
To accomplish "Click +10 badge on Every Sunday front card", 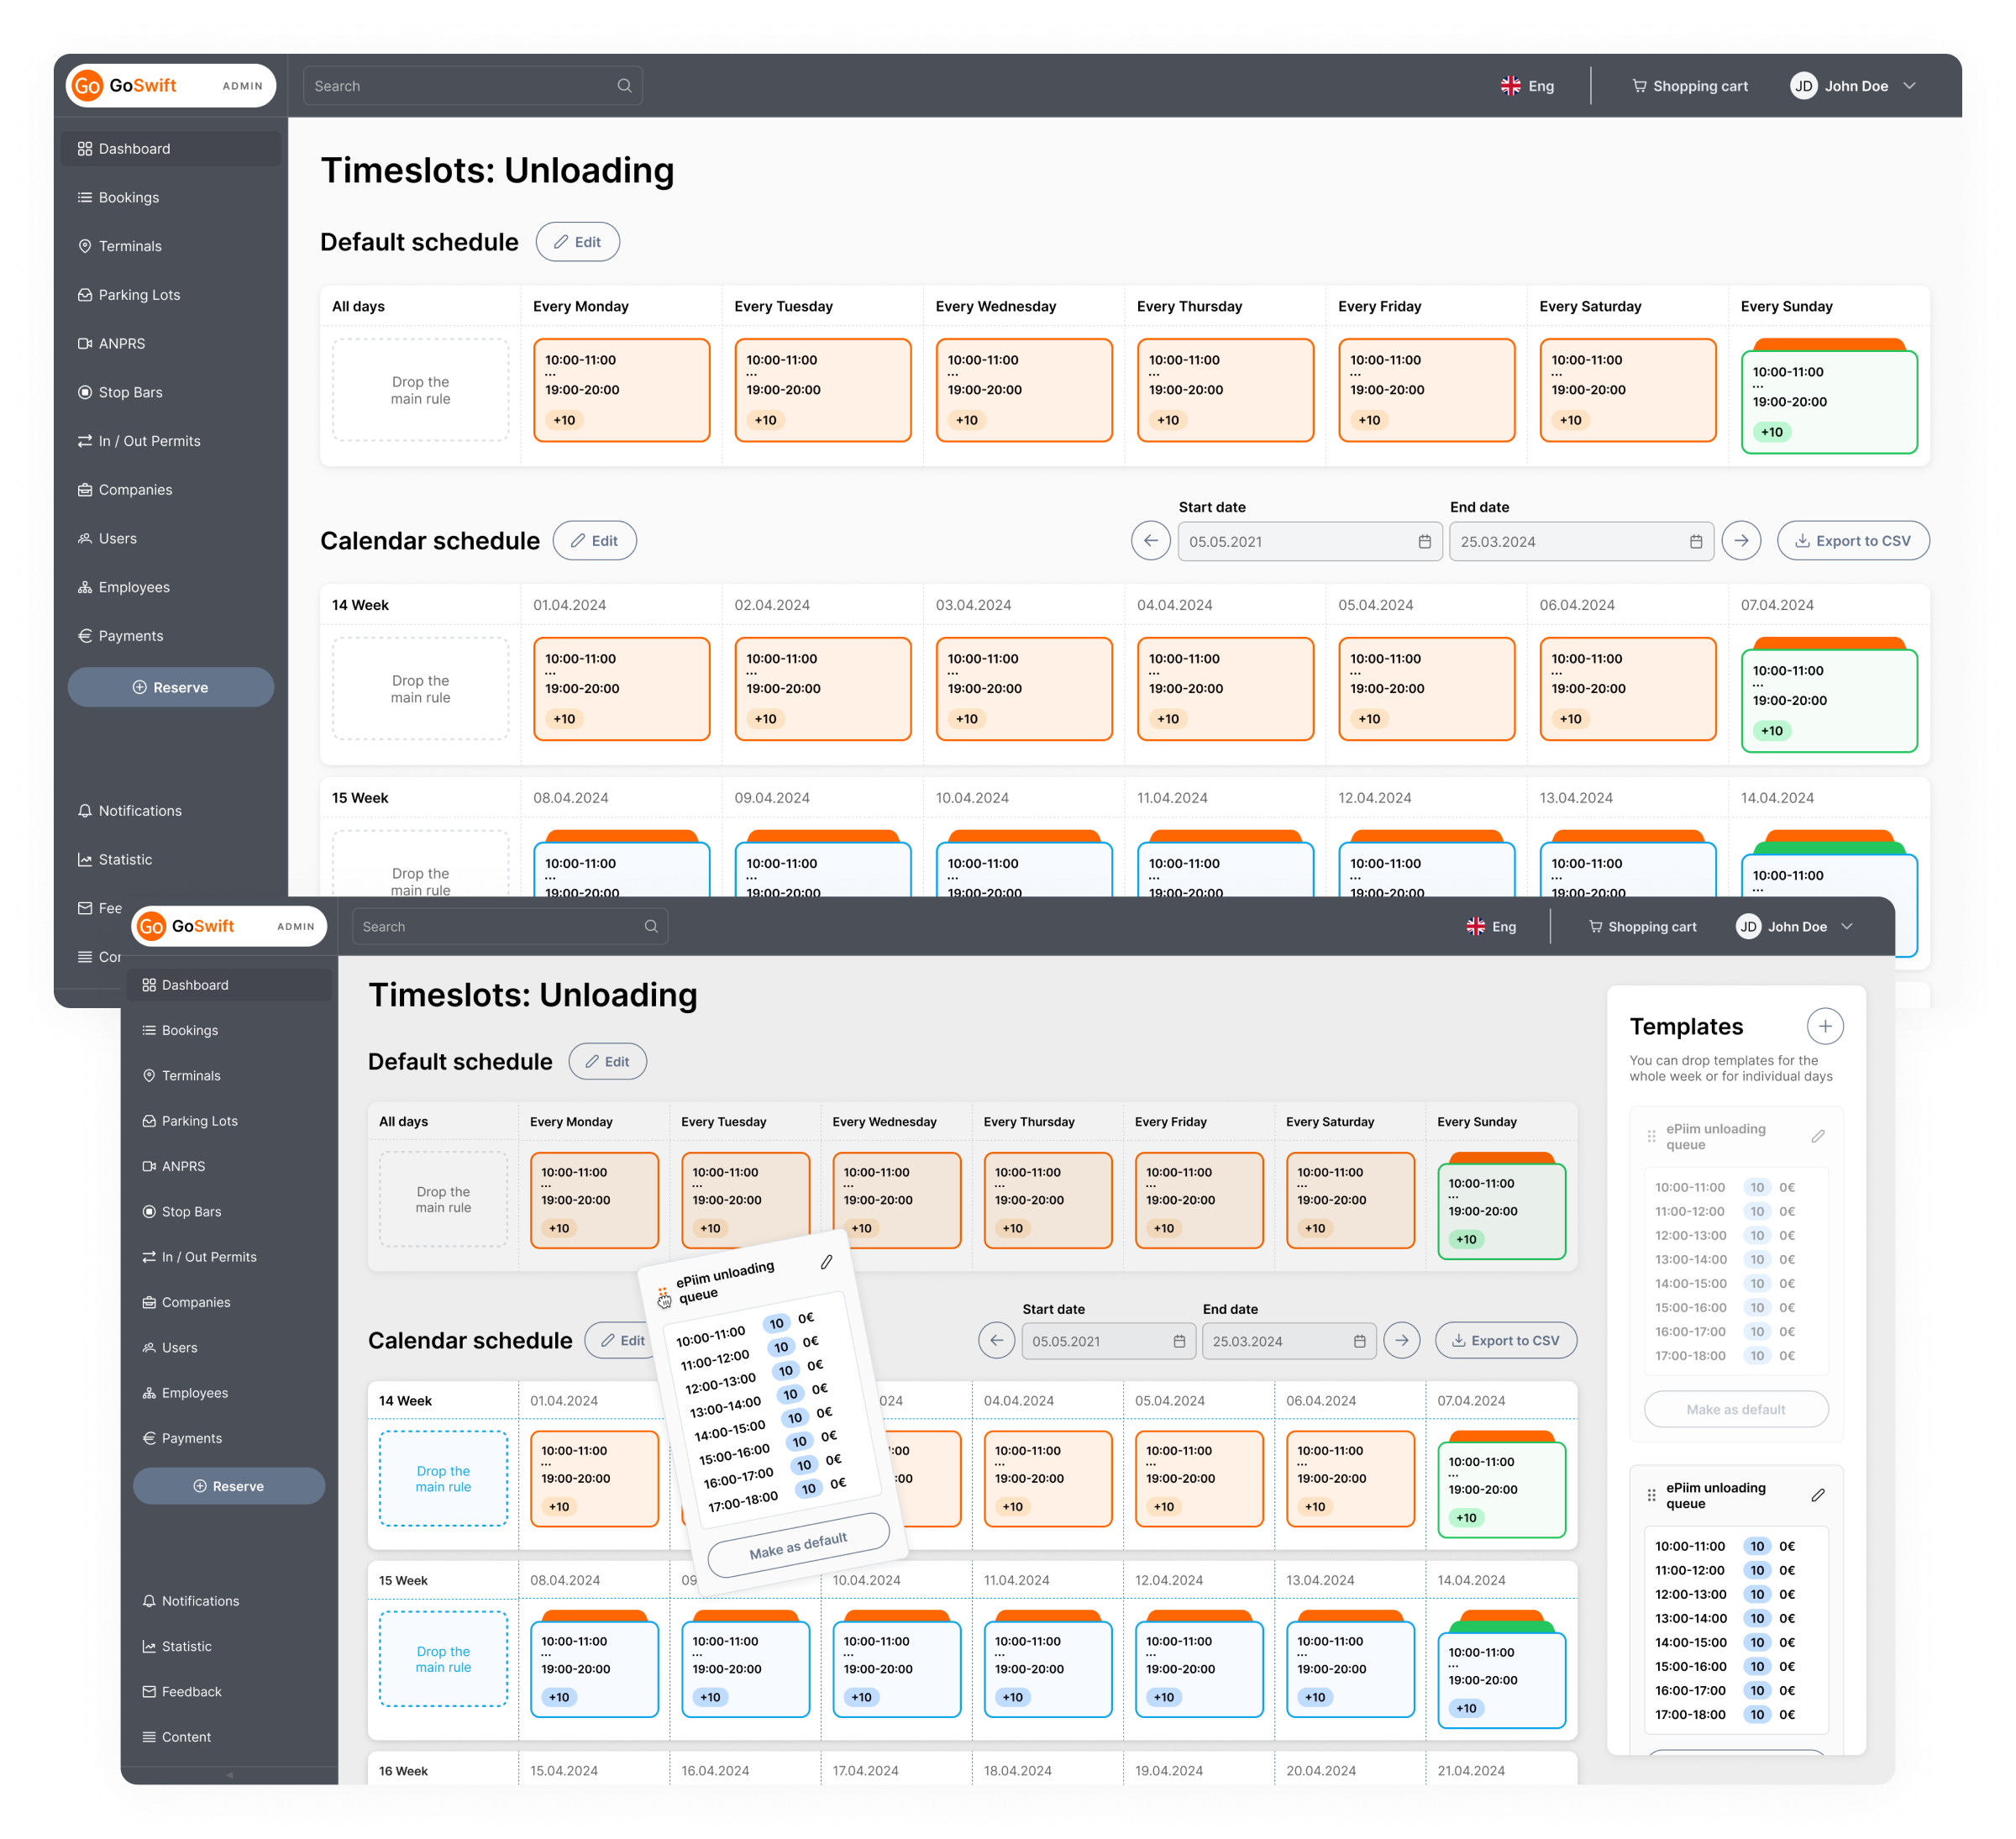I will 1466,1239.
